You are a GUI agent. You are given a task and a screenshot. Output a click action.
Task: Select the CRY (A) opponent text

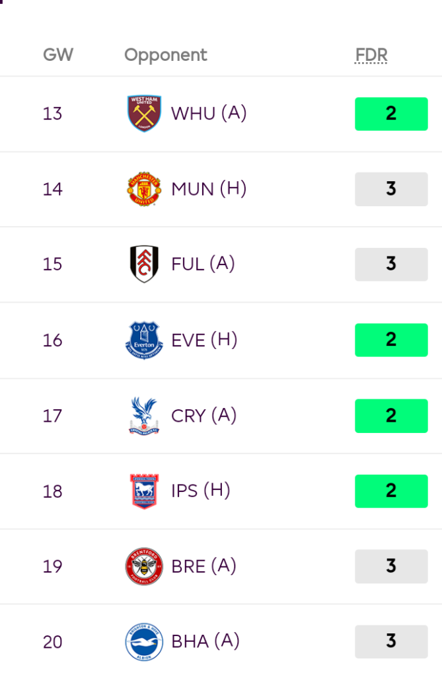[x=203, y=415]
